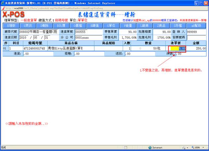Screen dimensions: 209x151
Task: Open aH幫助 help
Action: pos(195,25)
